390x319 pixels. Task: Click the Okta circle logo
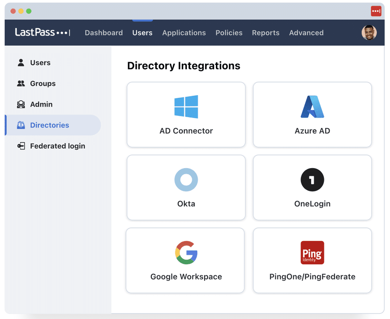(x=186, y=180)
